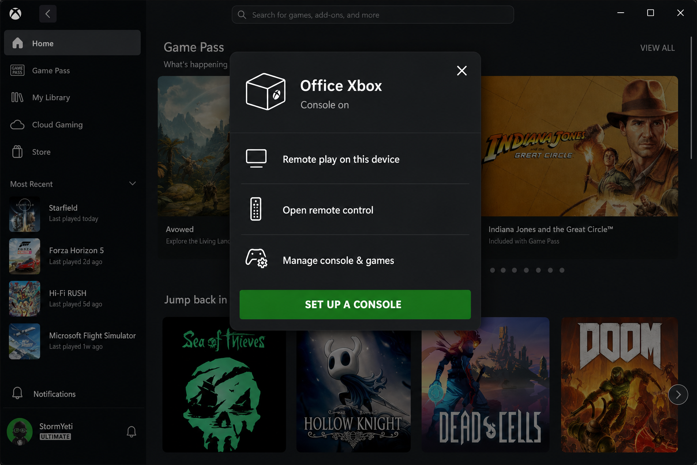Open the Hollow Knight tile
This screenshot has height=465, width=697.
[353, 391]
